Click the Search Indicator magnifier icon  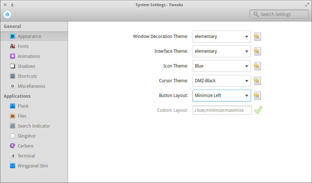(x=13, y=126)
